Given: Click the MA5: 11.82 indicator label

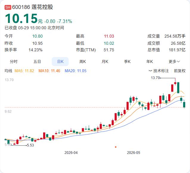Looking at the screenshot, I should [24, 71].
